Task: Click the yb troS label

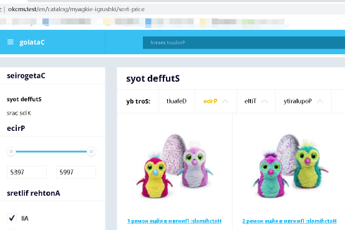Action: coord(138,101)
